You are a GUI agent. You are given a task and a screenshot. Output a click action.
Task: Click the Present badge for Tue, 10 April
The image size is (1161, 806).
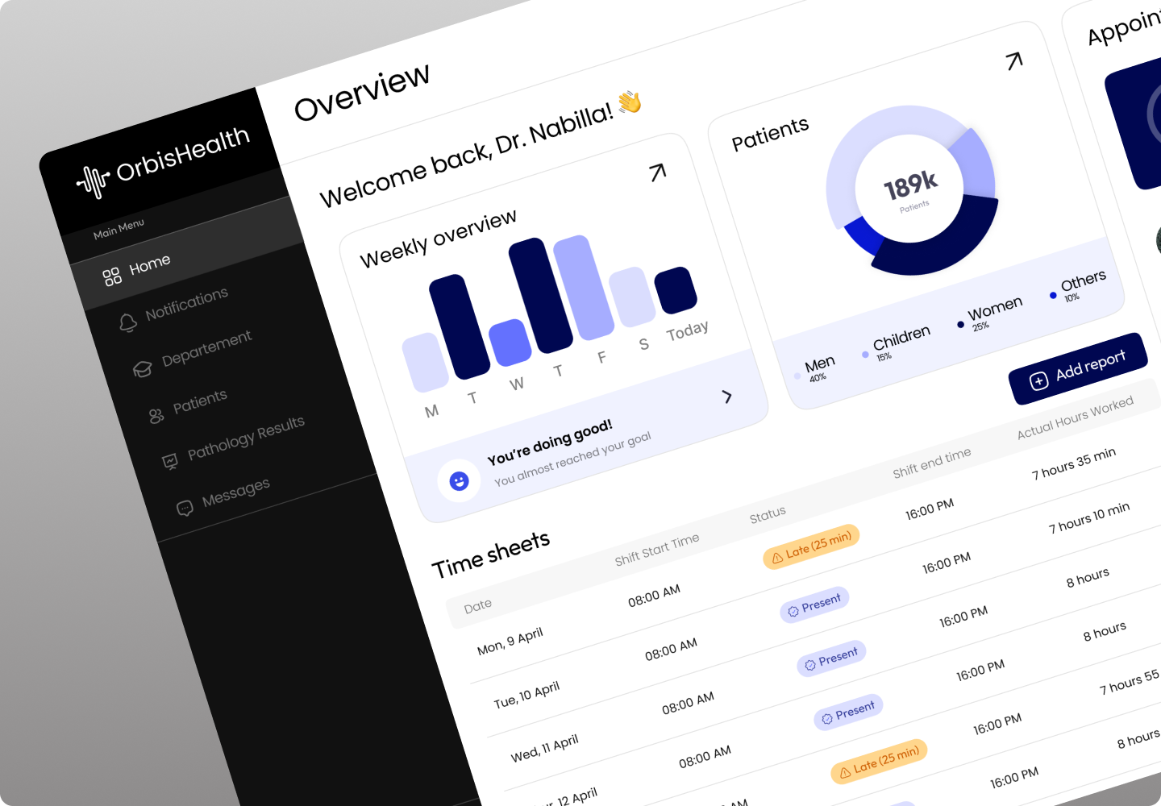point(814,604)
